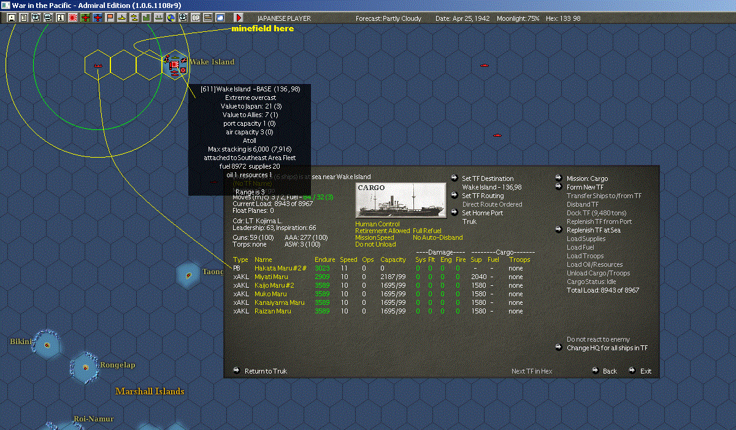The height and width of the screenshot is (430, 736).
Task: Click Next TF in Hex
Action: tap(532, 371)
